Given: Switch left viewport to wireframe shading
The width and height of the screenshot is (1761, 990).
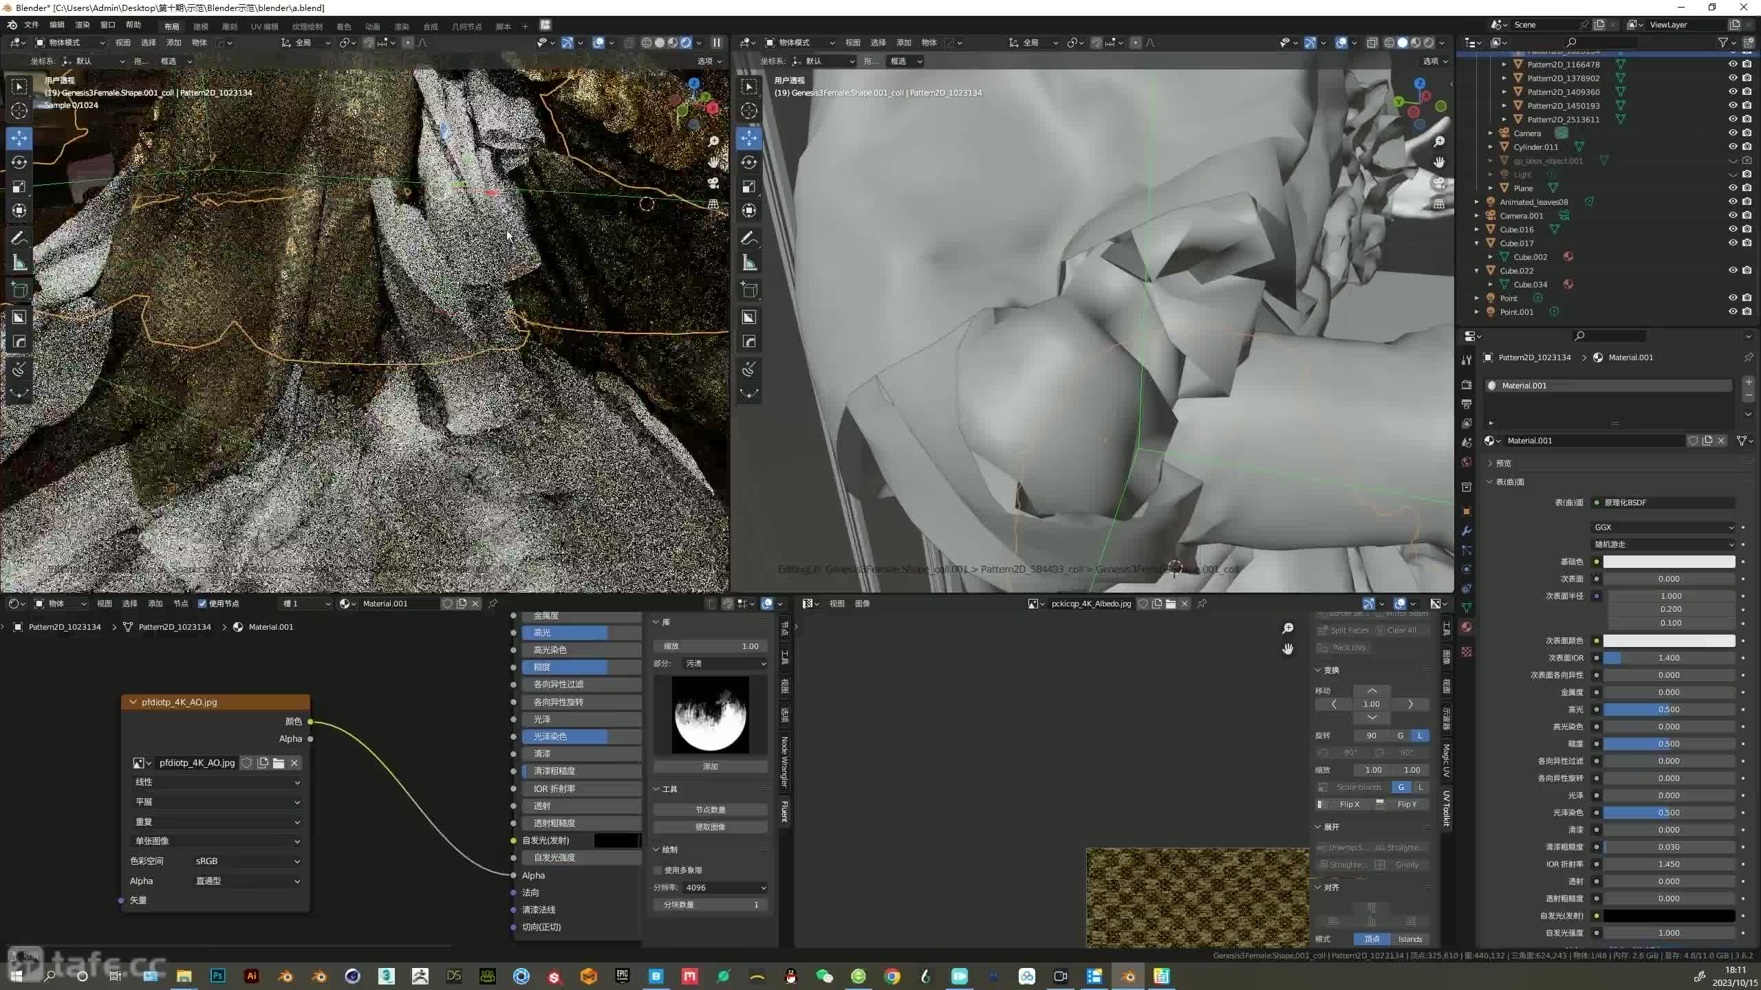Looking at the screenshot, I should point(647,43).
